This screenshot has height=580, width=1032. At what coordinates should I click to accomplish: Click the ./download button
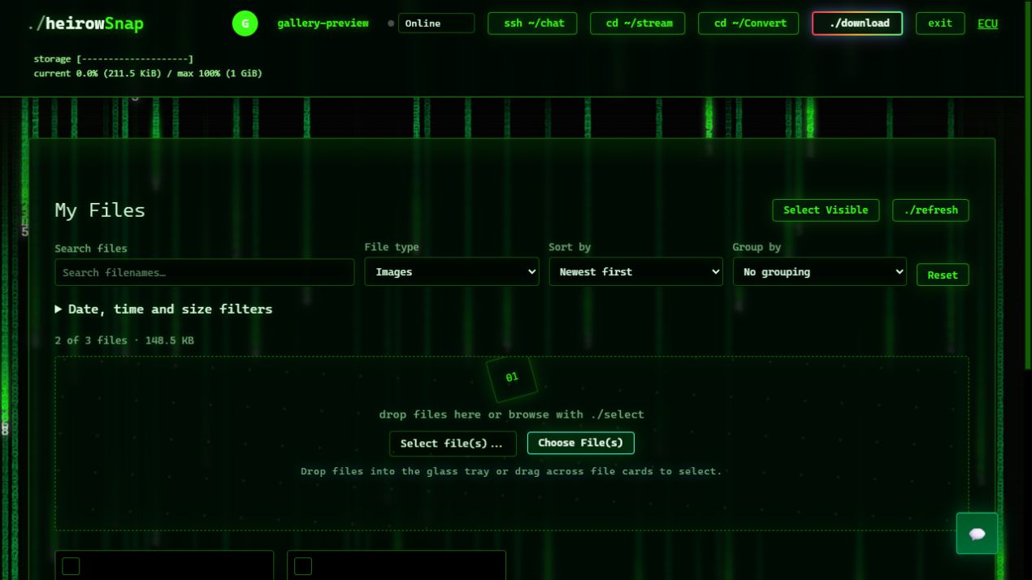857,24
